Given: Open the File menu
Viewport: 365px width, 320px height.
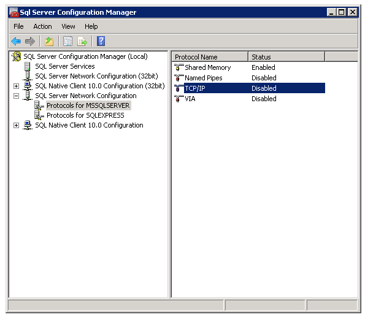Looking at the screenshot, I should point(18,26).
